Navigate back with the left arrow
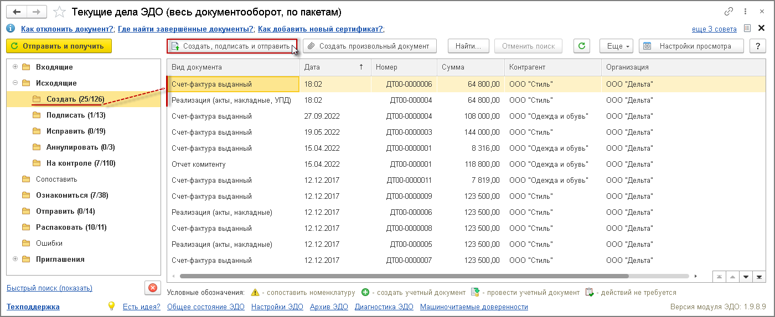 click(18, 12)
